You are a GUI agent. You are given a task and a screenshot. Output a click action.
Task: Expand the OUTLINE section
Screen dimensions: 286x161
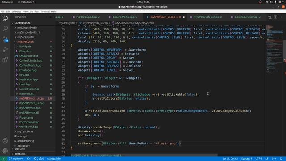[x=33, y=149]
